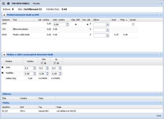Open the Zákres dropdown in VCS row
This screenshot has width=164, height=119.
coord(108,30)
